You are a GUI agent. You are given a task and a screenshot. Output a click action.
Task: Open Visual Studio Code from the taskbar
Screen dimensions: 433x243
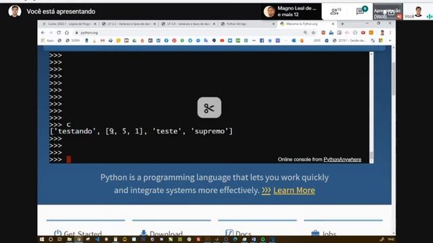pyautogui.click(x=97, y=240)
